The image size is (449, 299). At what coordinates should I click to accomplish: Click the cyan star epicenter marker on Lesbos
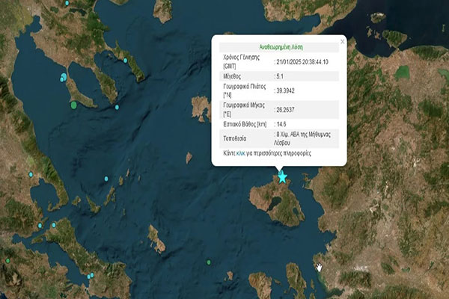tap(282, 177)
